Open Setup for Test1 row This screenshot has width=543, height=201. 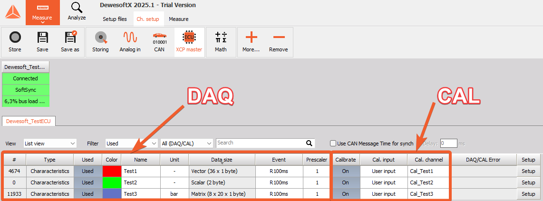click(528, 171)
